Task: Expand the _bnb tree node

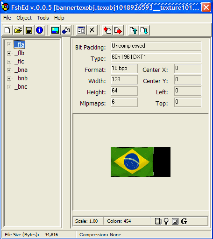Action: click(9, 78)
